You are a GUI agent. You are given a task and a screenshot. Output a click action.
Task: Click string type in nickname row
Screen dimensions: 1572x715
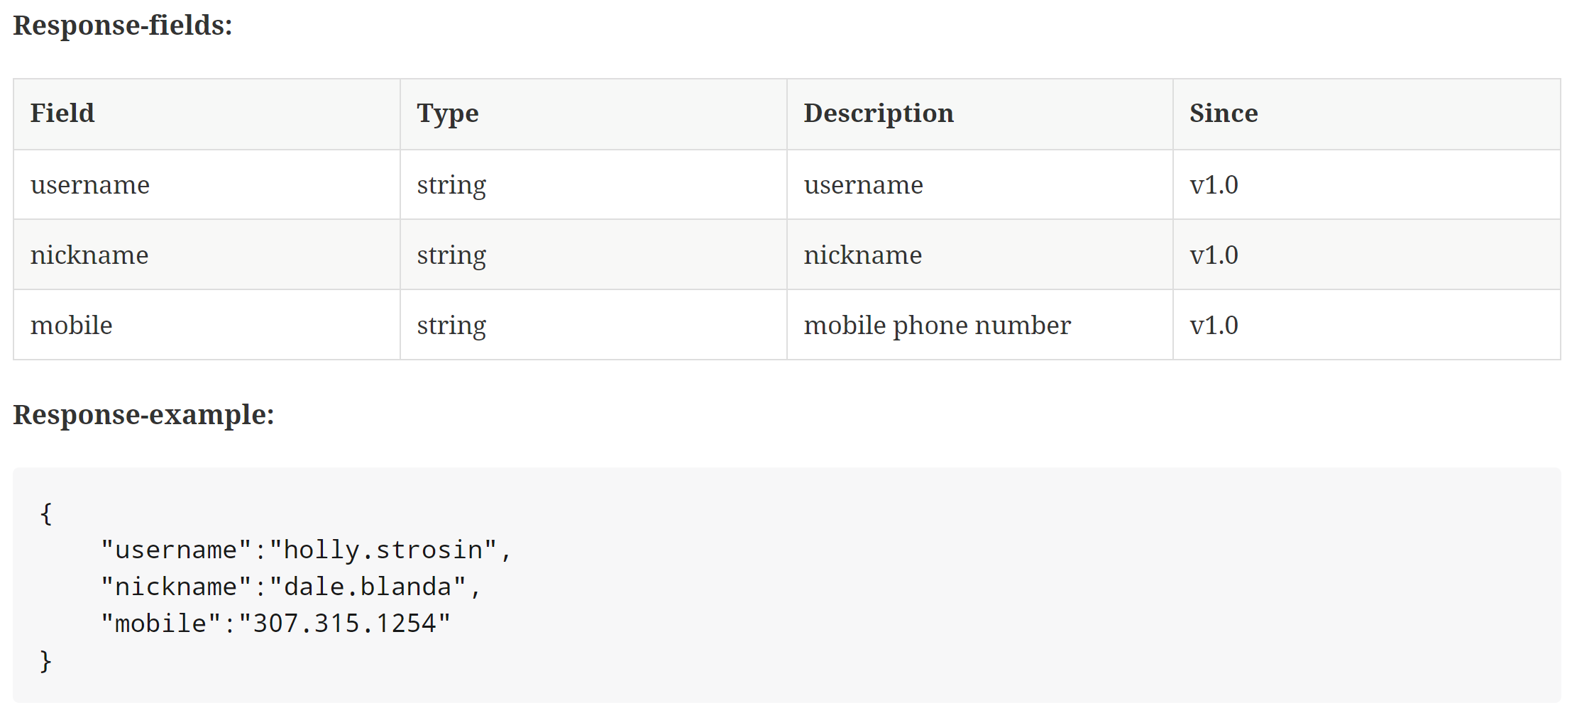coord(451,256)
